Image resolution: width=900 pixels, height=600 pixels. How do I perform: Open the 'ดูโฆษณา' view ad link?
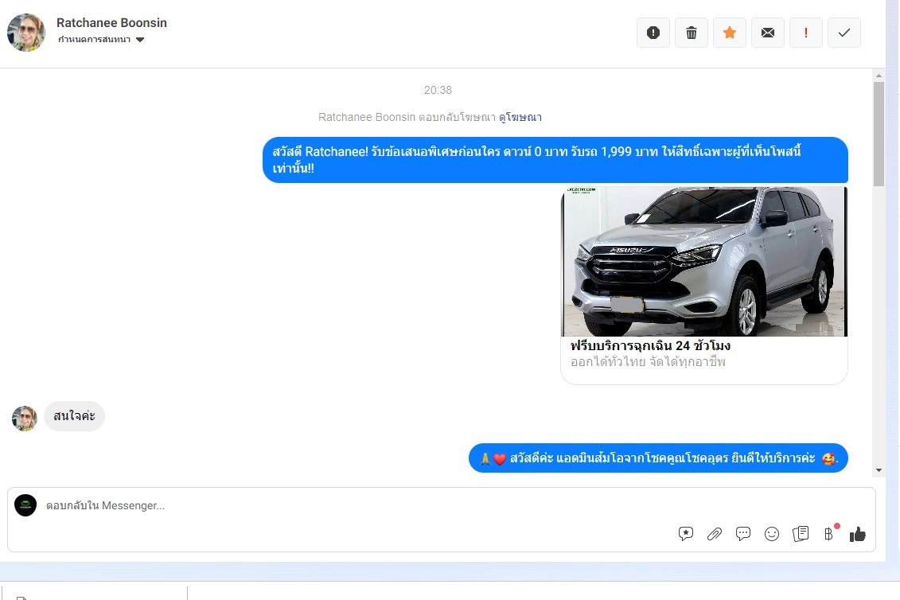(520, 117)
